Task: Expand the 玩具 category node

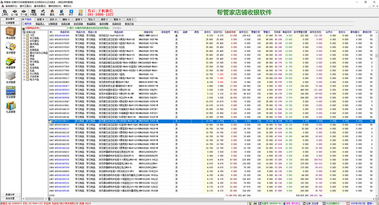Action: coord(24,64)
